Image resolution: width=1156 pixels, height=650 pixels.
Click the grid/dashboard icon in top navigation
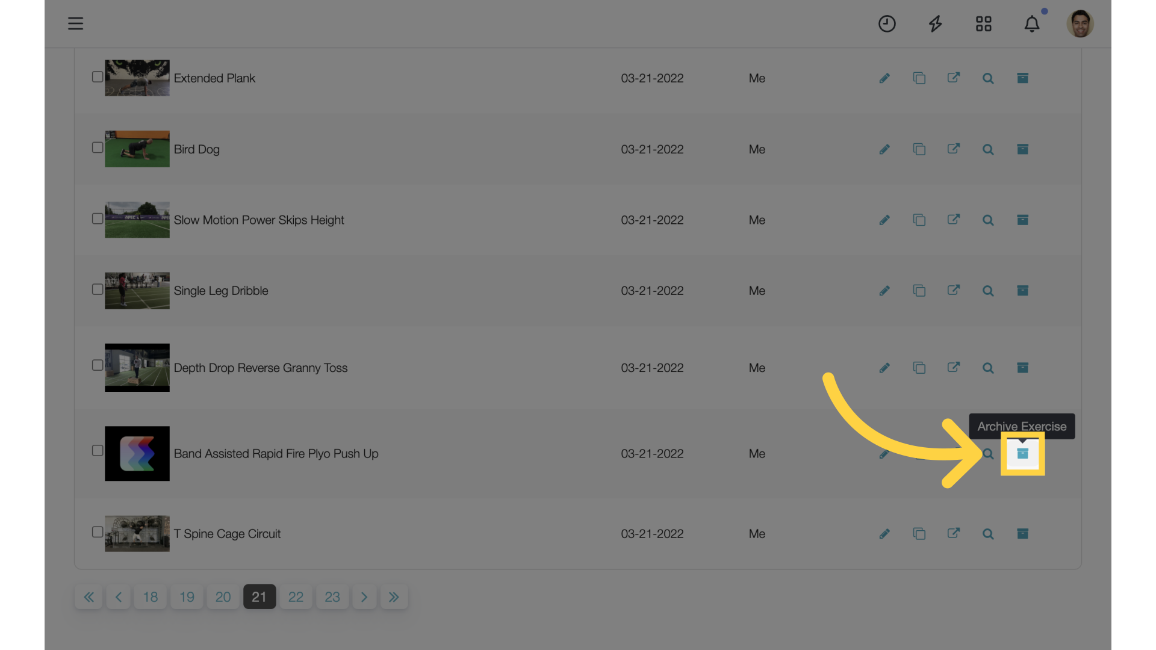click(x=983, y=23)
